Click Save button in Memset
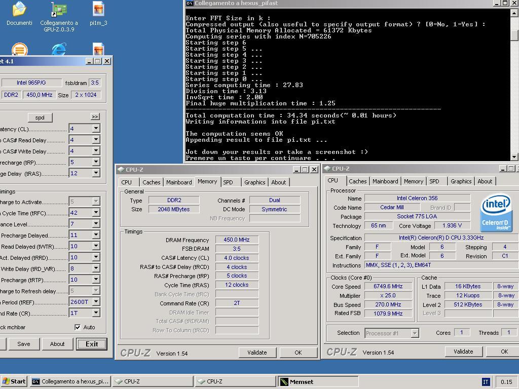Image resolution: width=519 pixels, height=389 pixels. (x=23, y=344)
